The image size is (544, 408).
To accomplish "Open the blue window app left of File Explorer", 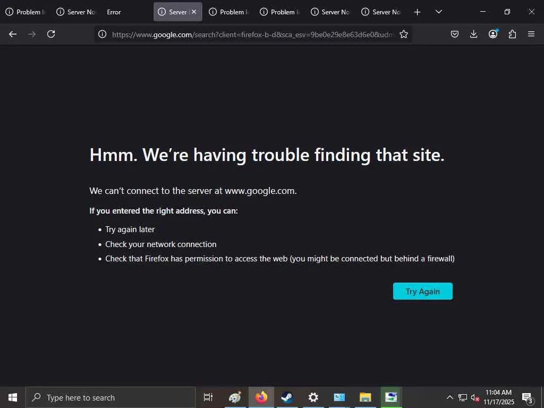I will tap(339, 397).
